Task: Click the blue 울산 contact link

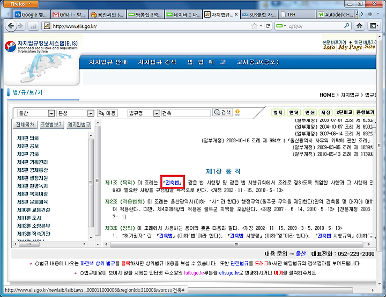Action: coord(301,253)
